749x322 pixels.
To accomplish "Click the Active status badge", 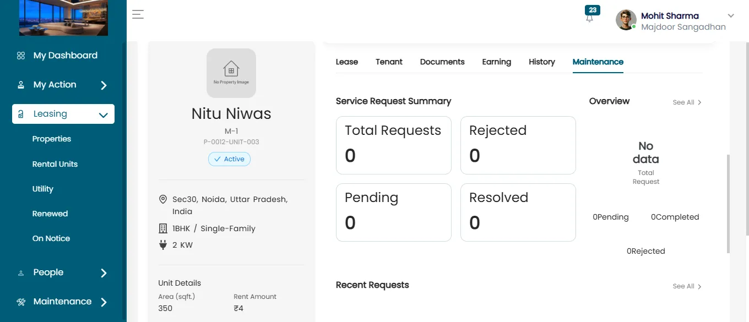I will tap(229, 159).
